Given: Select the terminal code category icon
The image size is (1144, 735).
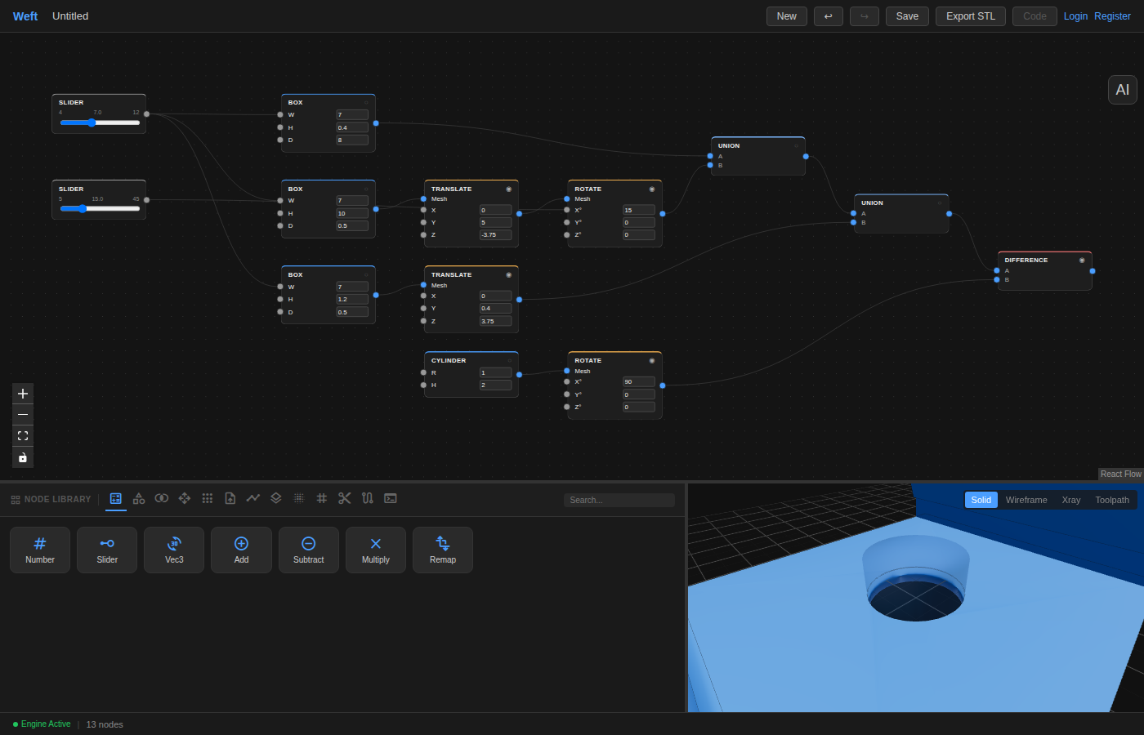Looking at the screenshot, I should [391, 498].
